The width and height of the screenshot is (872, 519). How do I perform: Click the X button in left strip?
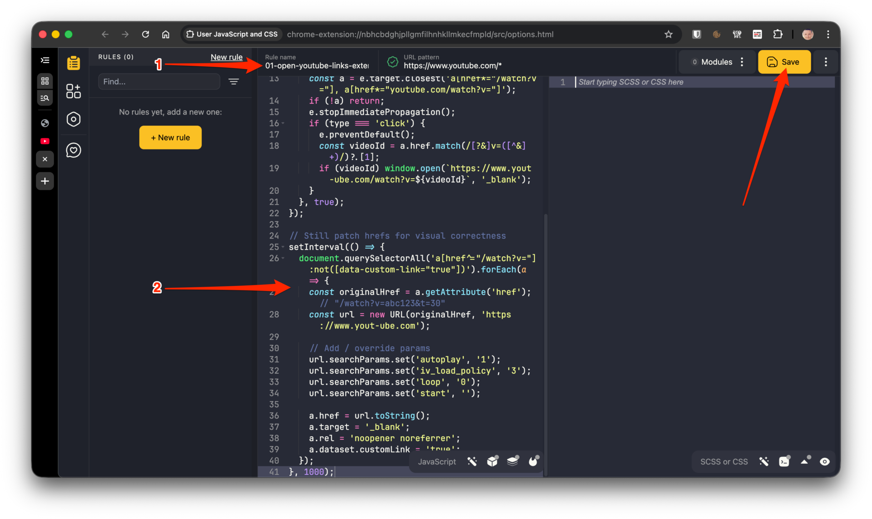pyautogui.click(x=45, y=159)
